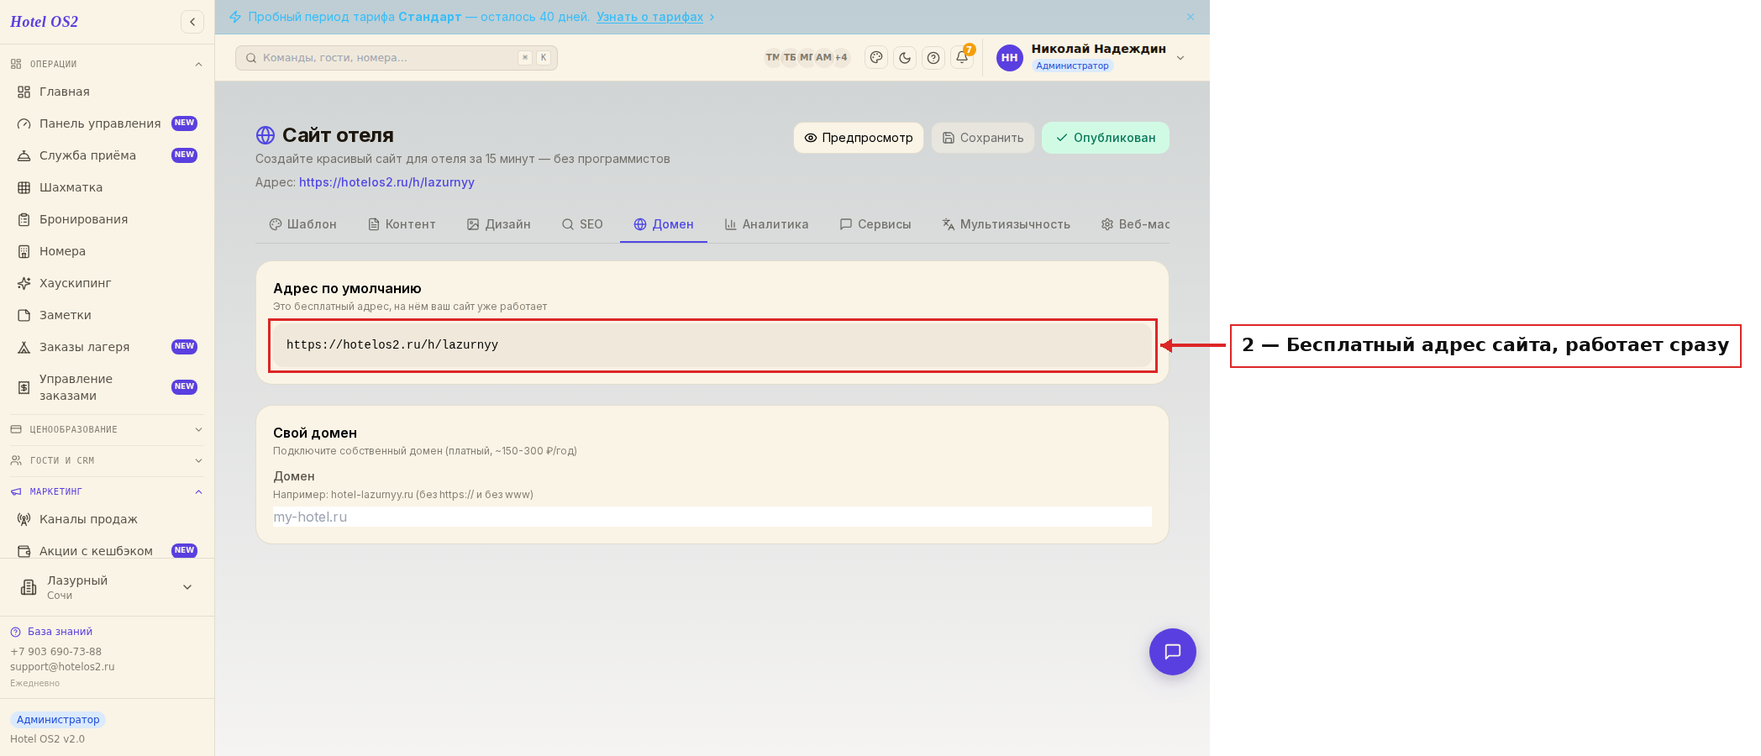Expand the ЦЕНООБРАЗОВАНИЕ section
Image resolution: width=1761 pixels, height=756 pixels.
(x=107, y=429)
